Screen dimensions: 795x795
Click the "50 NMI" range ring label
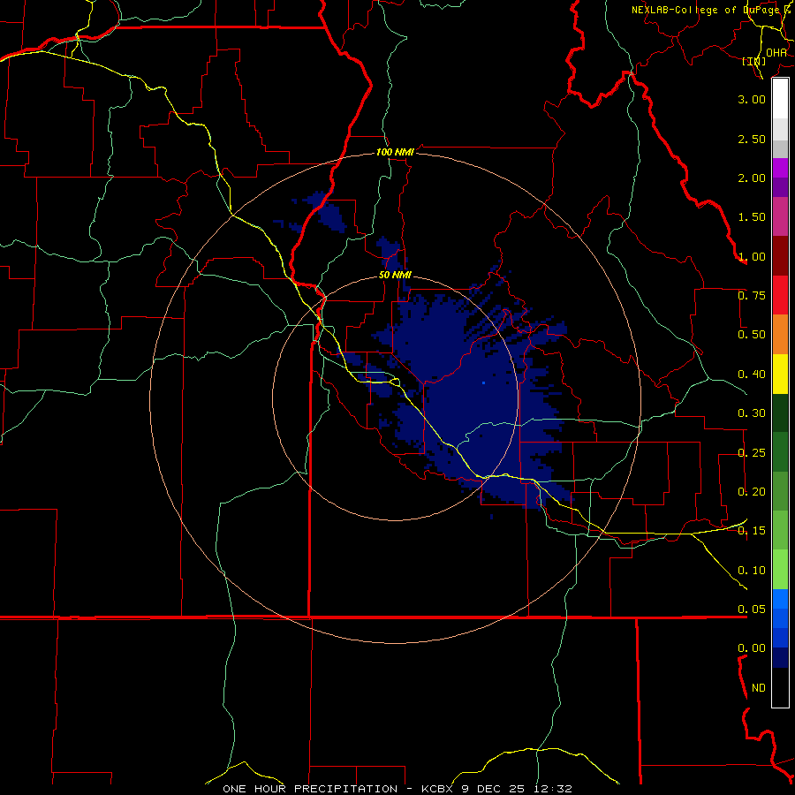pos(395,276)
